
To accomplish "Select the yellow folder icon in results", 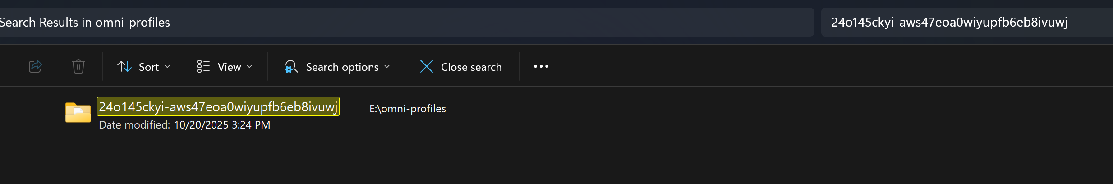I will (x=78, y=113).
